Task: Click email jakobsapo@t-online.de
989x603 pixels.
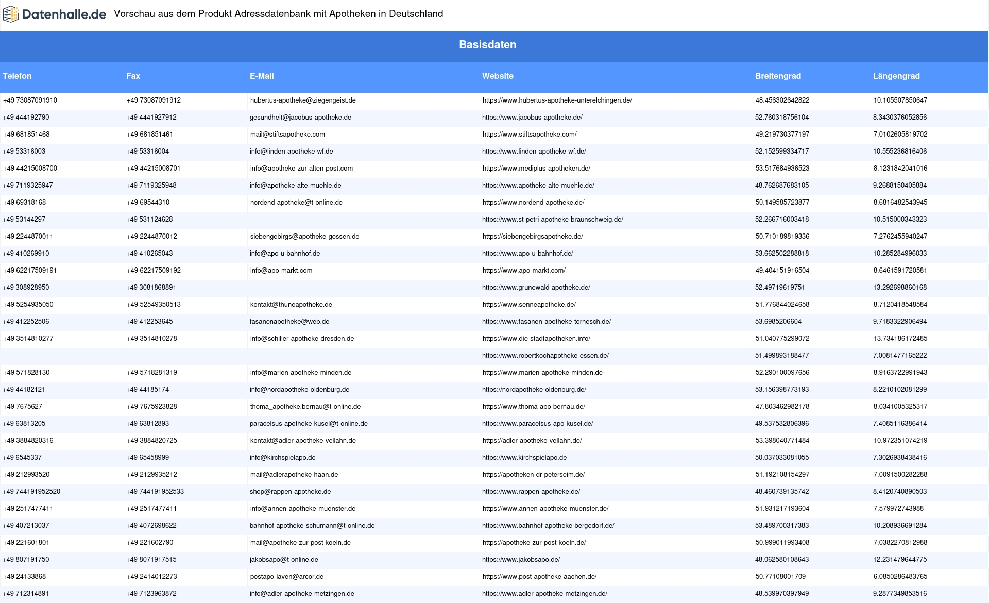Action: pos(284,560)
